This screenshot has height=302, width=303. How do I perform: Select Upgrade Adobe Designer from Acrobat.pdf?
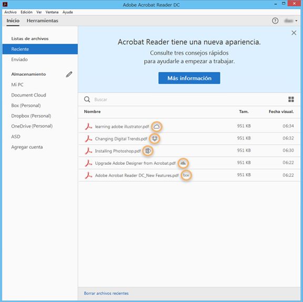click(135, 163)
